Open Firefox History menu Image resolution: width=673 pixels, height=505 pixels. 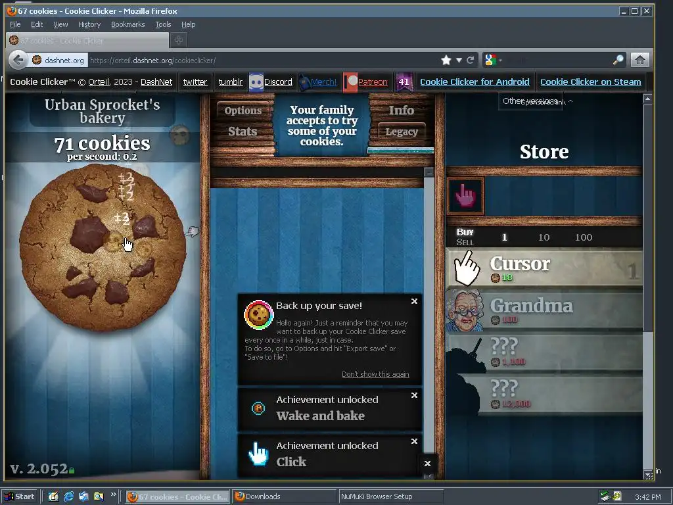(x=89, y=24)
